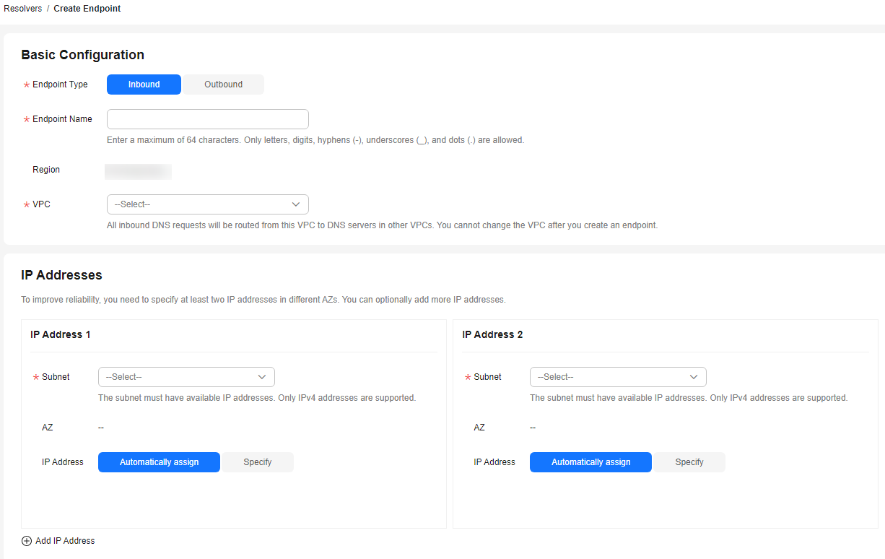Click the Endpoint Name label
Screen dimensions: 885x559
click(62, 119)
